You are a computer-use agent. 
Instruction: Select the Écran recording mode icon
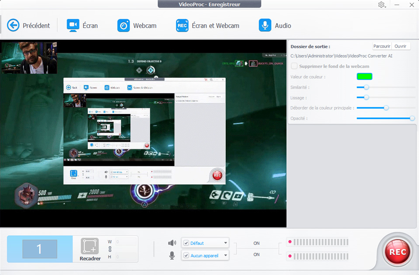pyautogui.click(x=73, y=25)
